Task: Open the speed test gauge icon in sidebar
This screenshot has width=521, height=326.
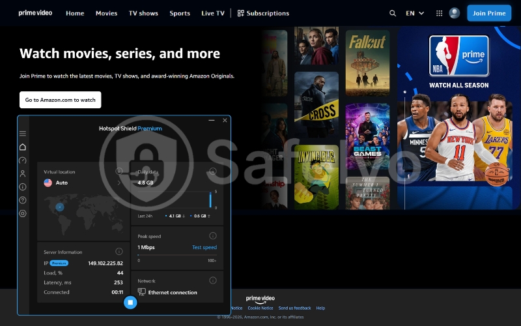Action: pos(23,160)
